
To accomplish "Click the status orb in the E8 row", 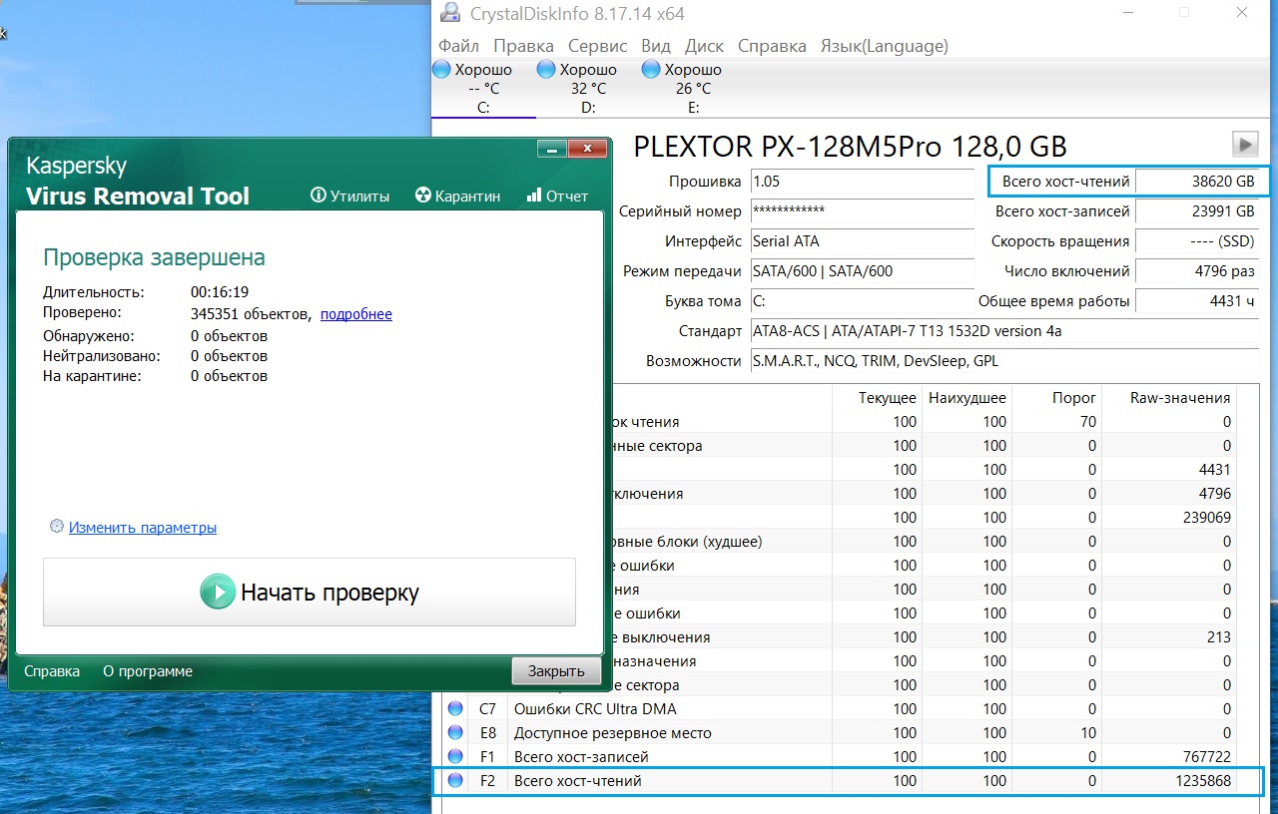I will [x=456, y=733].
